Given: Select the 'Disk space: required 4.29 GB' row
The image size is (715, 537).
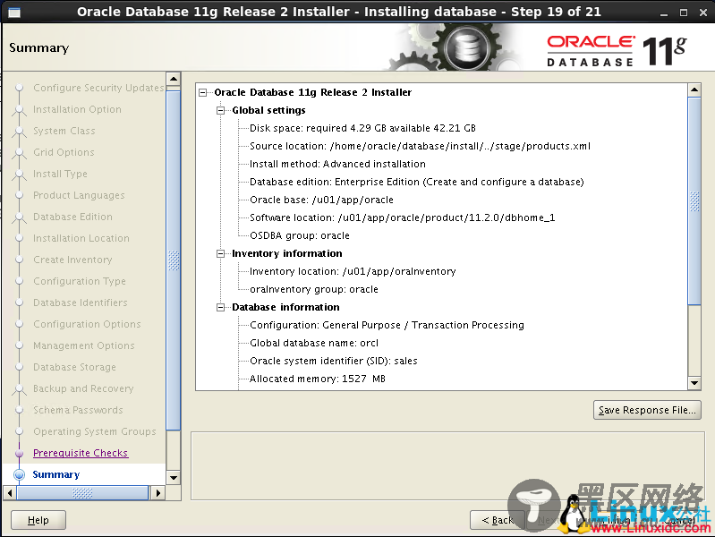Looking at the screenshot, I should pyautogui.click(x=362, y=128).
